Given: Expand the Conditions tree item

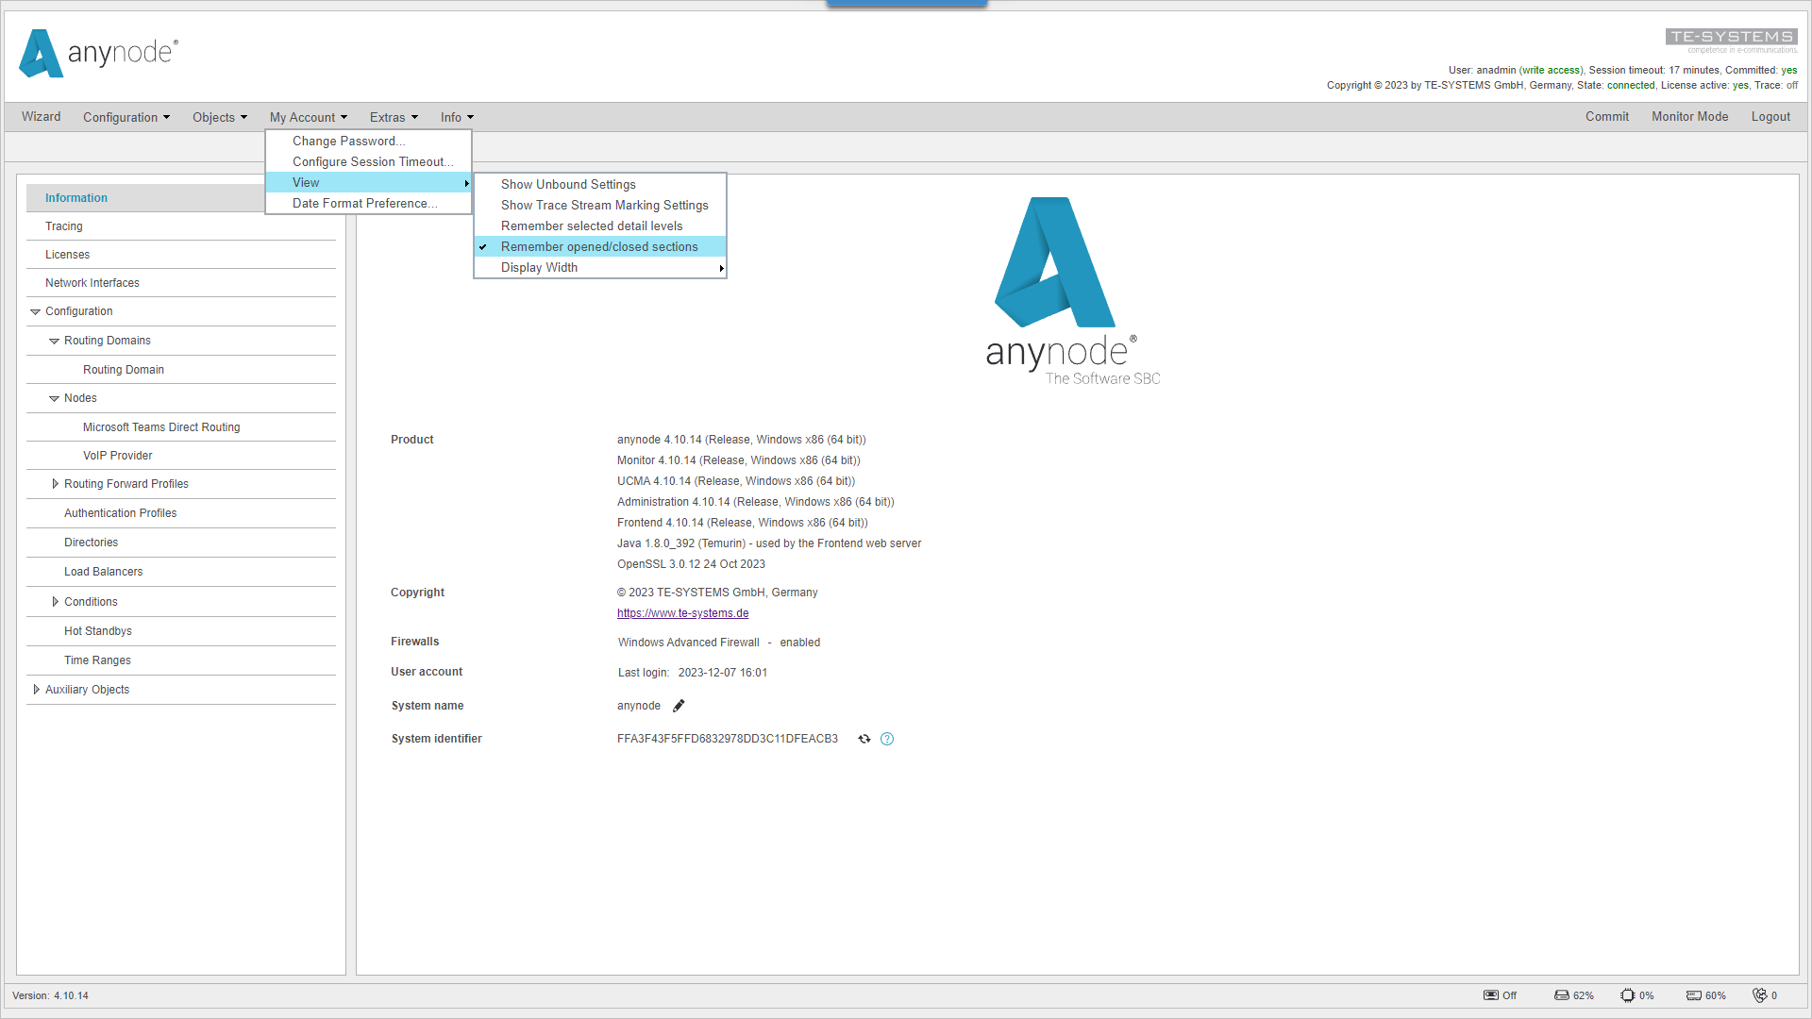Looking at the screenshot, I should (x=54, y=602).
